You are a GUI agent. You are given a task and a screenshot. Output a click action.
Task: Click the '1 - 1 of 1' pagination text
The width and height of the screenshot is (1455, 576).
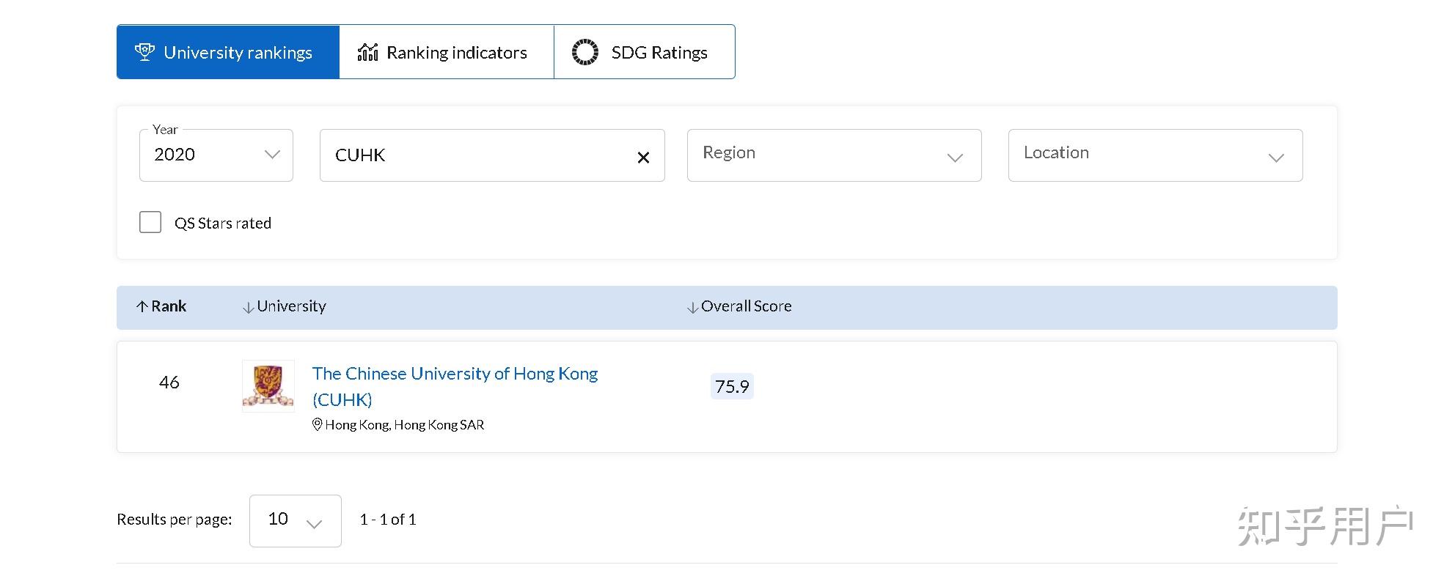(x=388, y=520)
